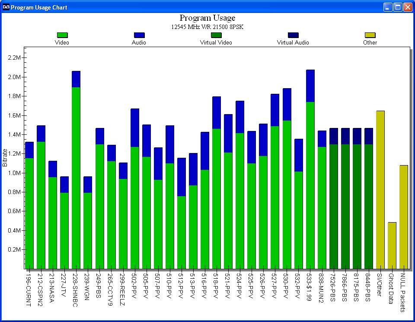The height and width of the screenshot is (322, 415).
Task: Click the Audio legend color swatch
Action: [139, 35]
